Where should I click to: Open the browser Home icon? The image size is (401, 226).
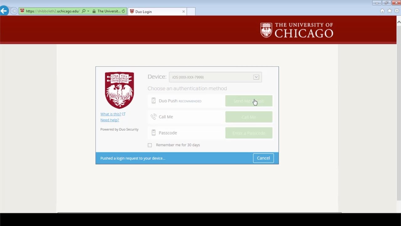click(382, 11)
